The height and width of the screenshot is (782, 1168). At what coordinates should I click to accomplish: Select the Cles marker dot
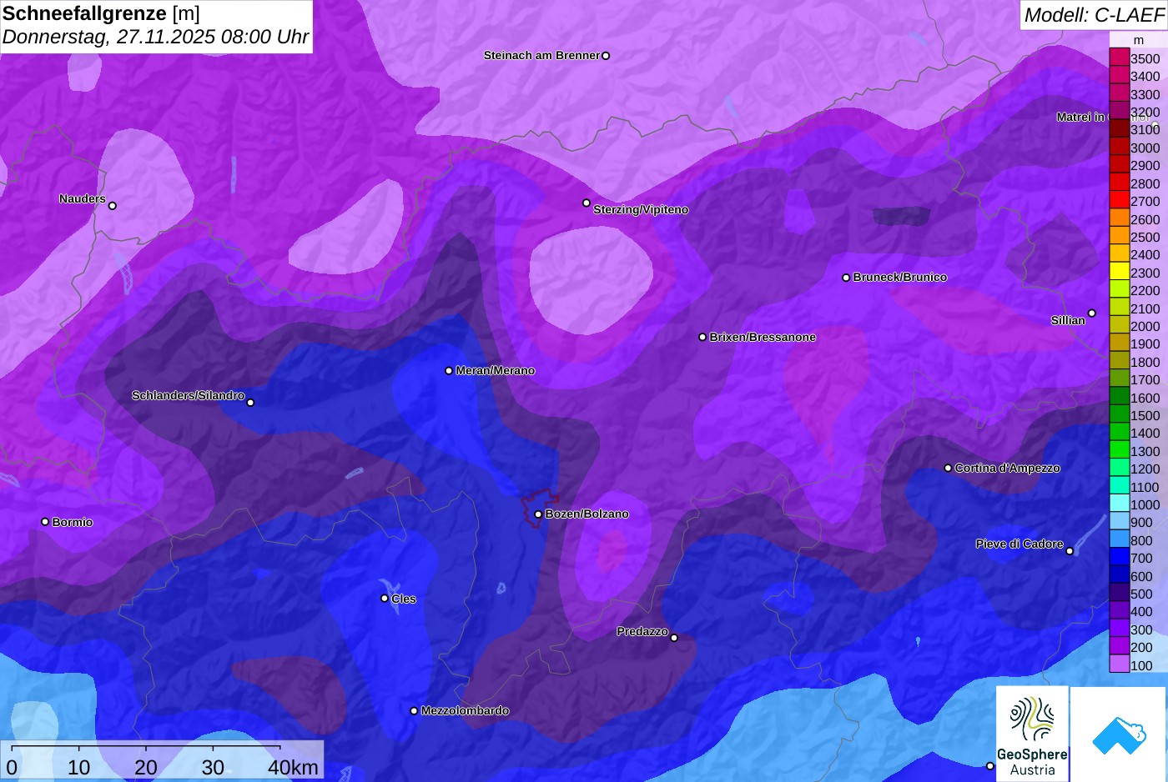385,598
